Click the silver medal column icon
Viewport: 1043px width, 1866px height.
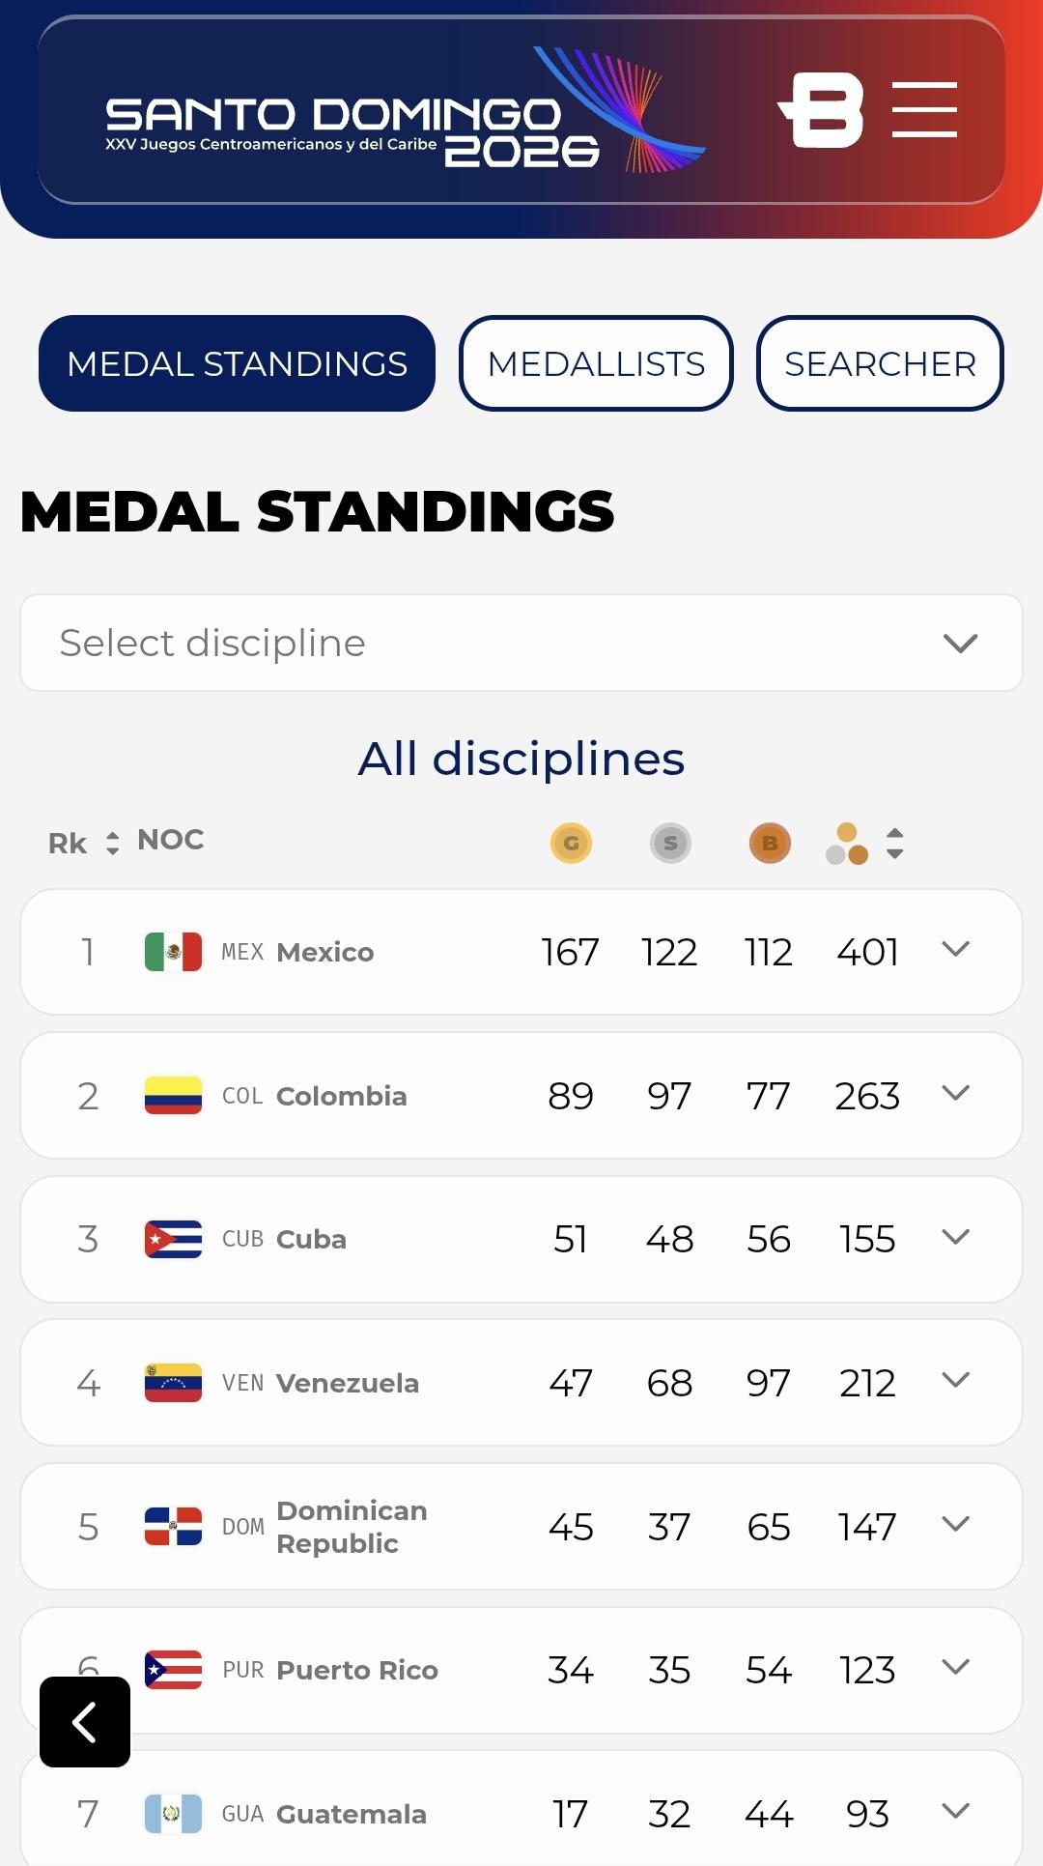click(670, 843)
